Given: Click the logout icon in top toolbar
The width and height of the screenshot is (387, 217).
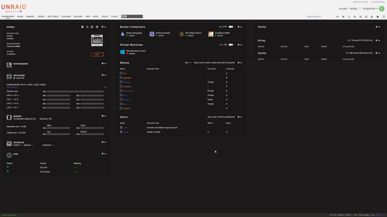Looking at the screenshot, I should tap(343, 17).
